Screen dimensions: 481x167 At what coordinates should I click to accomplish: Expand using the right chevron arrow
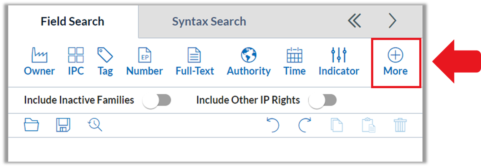(x=393, y=21)
